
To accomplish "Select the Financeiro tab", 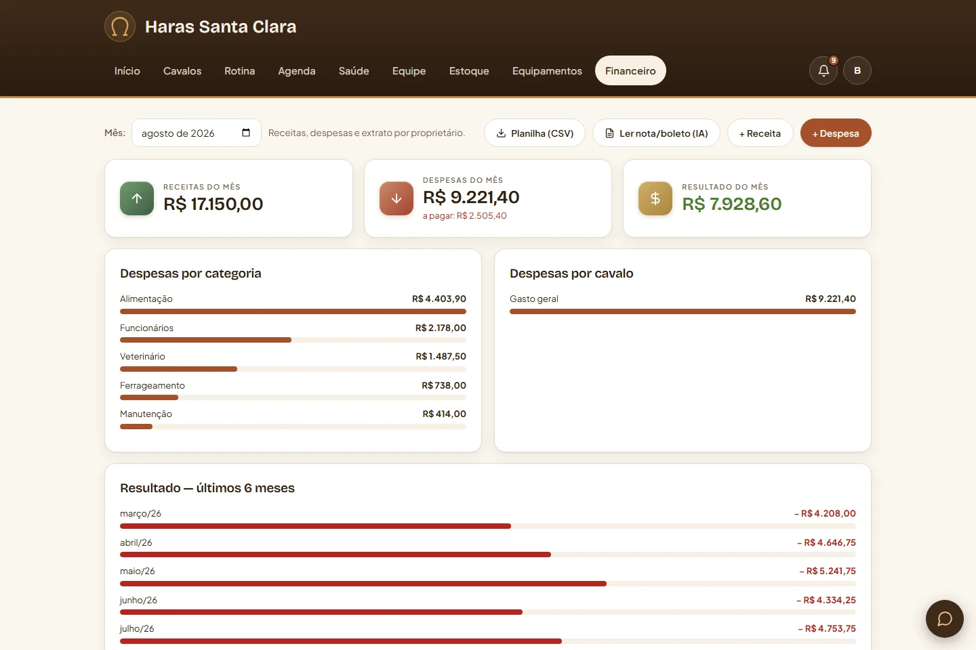I will [630, 70].
